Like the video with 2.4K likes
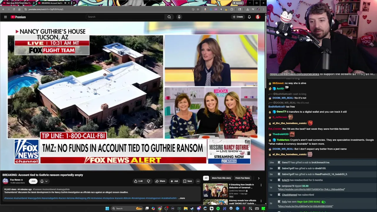This screenshot has height=212, width=377. click(x=138, y=181)
